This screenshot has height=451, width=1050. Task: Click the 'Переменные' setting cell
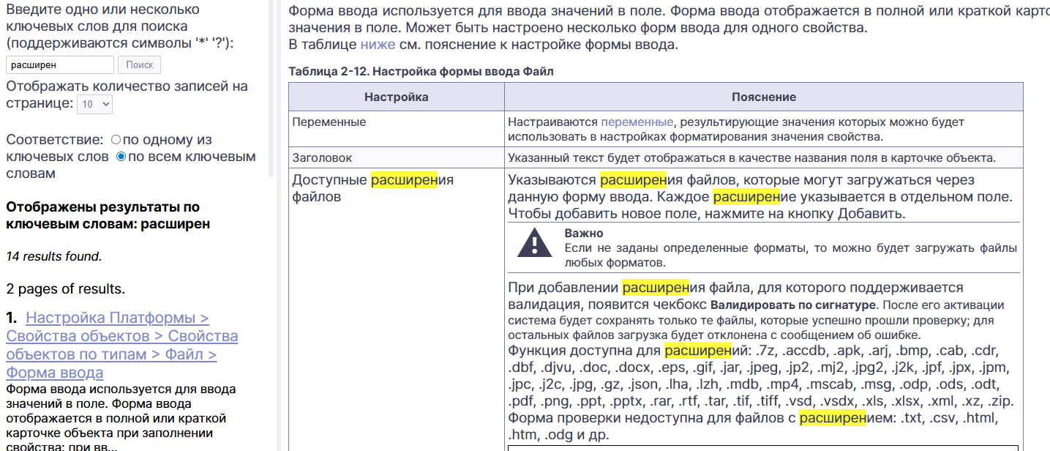click(x=397, y=129)
